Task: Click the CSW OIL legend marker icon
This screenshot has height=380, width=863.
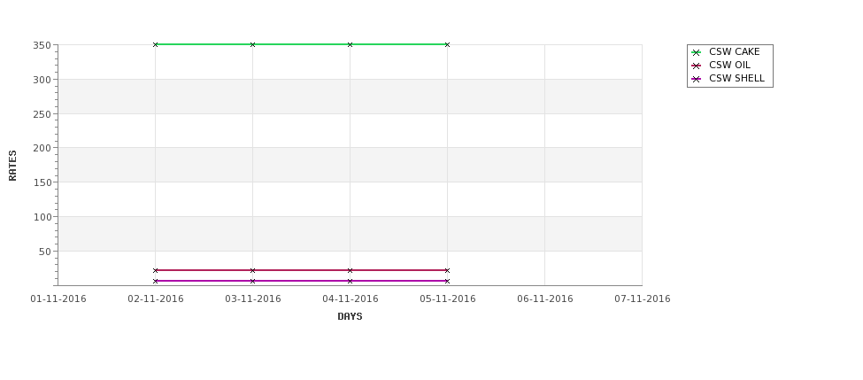Action: point(696,66)
